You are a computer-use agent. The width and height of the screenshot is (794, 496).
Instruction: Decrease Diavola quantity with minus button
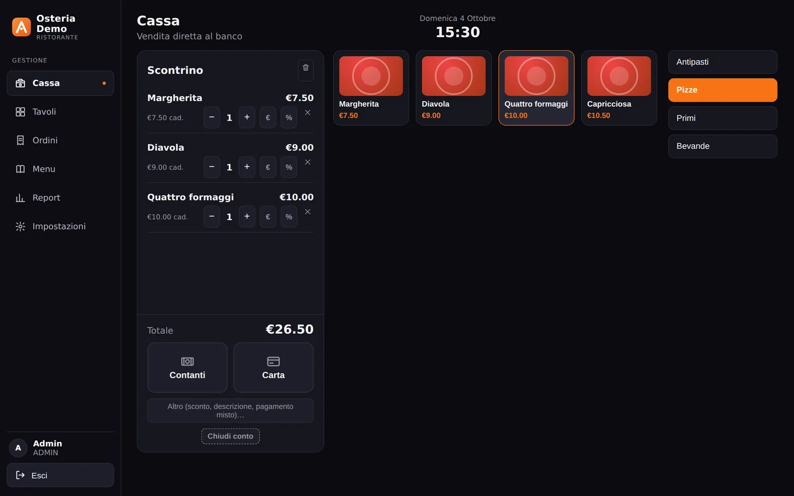(211, 167)
